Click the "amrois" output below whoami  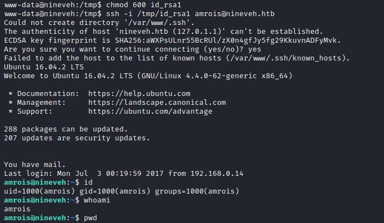click(17, 209)
